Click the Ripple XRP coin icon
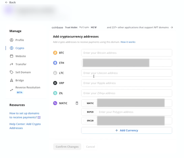184x158 pixels. tap(55, 83)
